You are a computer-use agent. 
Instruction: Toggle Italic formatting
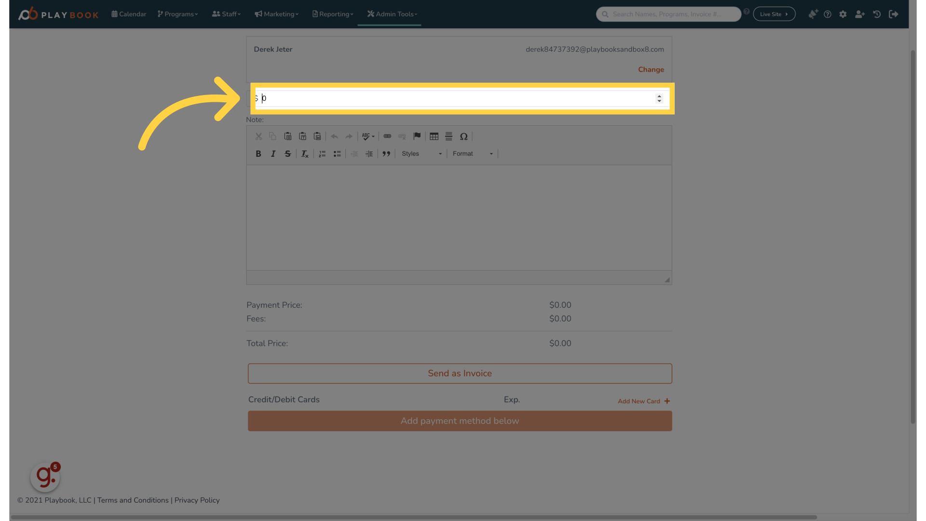coord(273,154)
